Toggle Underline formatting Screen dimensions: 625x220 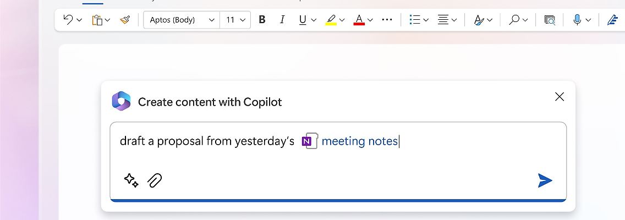[x=303, y=20]
